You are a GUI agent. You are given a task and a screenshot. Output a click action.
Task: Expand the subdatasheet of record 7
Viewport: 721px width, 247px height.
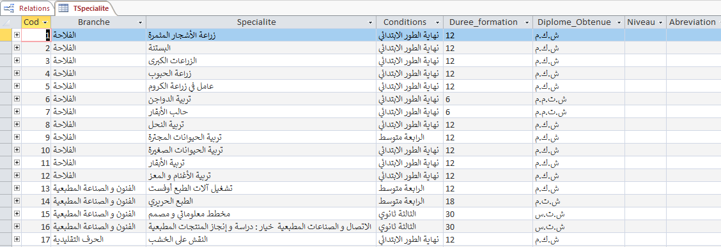pos(17,112)
